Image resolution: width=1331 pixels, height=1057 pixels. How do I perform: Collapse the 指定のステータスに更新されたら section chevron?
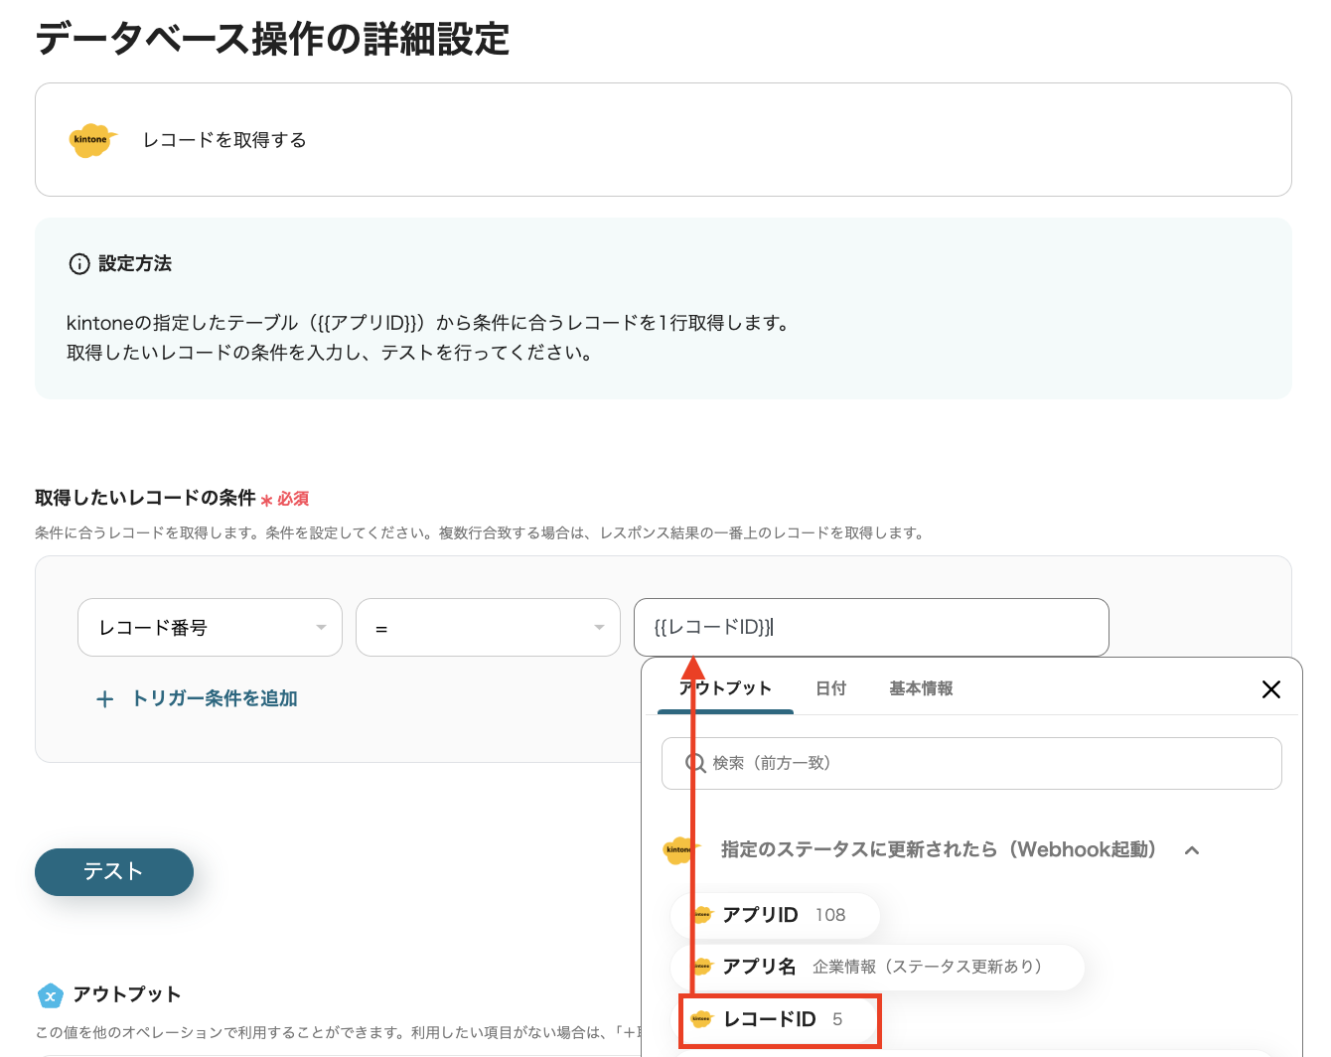tap(1192, 850)
